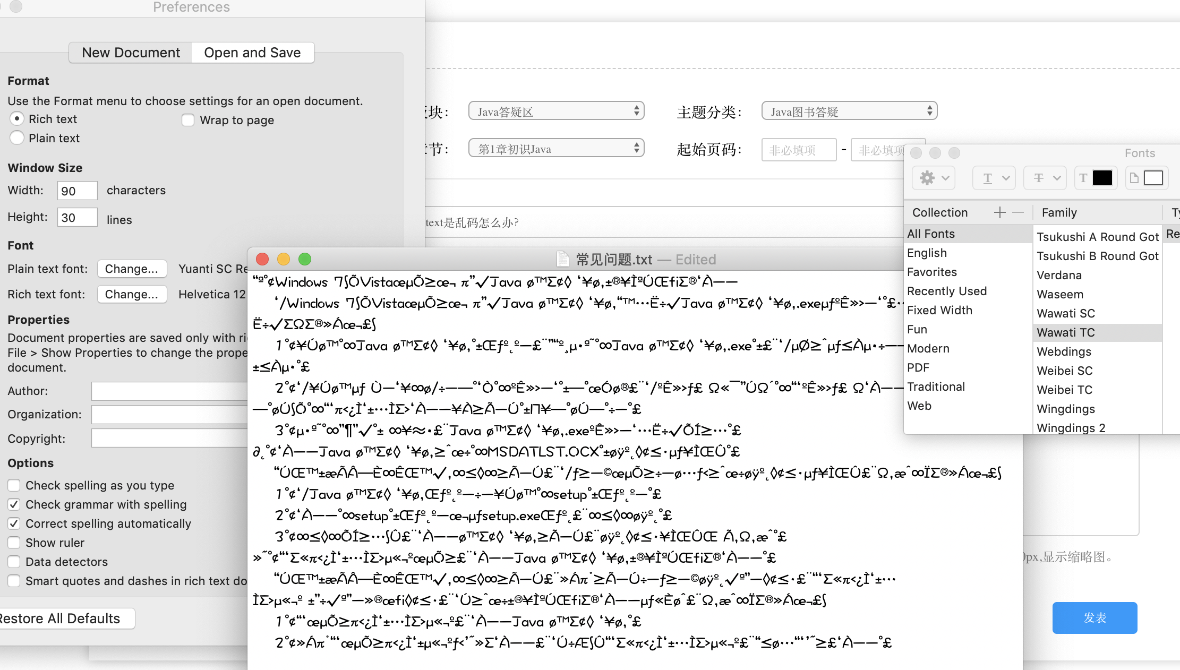Select Webdings font family
Image resolution: width=1180 pixels, height=670 pixels.
point(1097,351)
